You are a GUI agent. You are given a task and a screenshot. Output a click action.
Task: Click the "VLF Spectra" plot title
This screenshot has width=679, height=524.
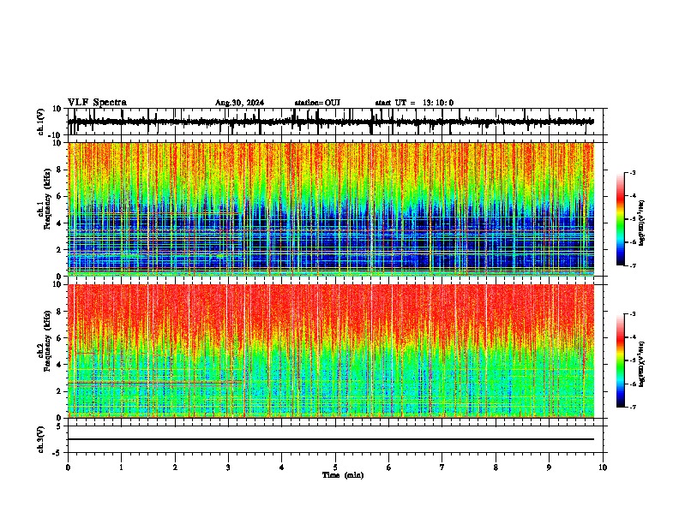(x=97, y=103)
